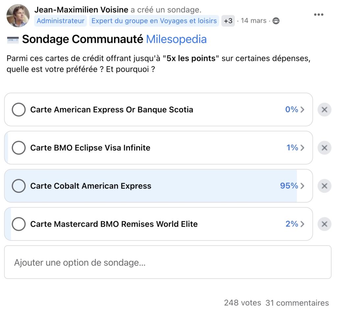The height and width of the screenshot is (314, 337).
Task: Select Carte Mastercard BMO Remises World Elite
Action: tap(18, 224)
